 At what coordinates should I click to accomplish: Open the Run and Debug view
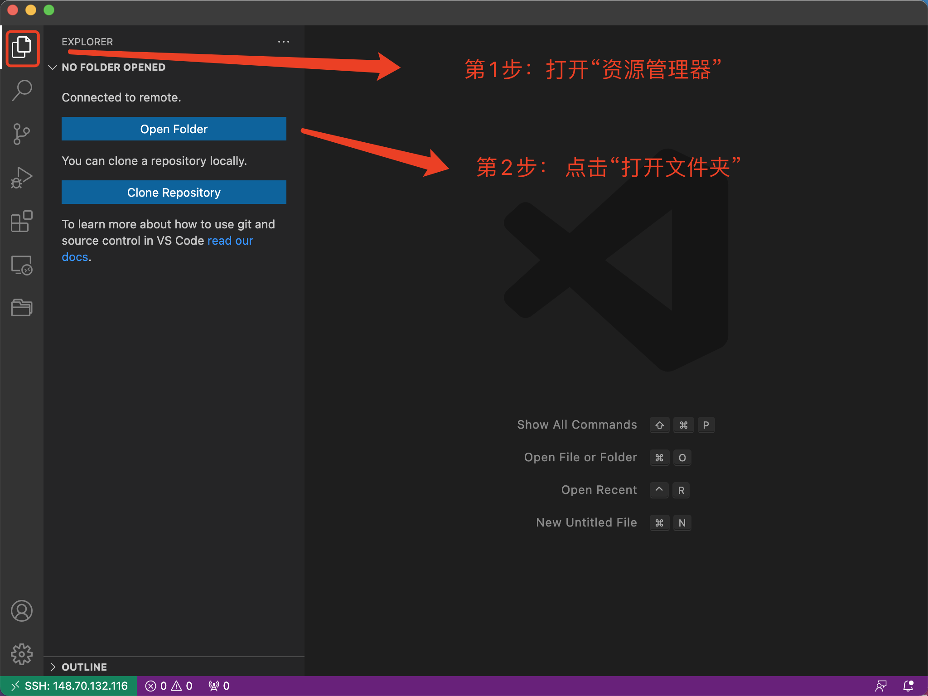coord(22,178)
